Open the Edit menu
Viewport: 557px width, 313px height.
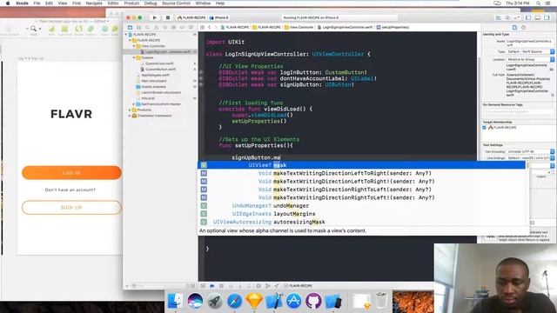49,3
